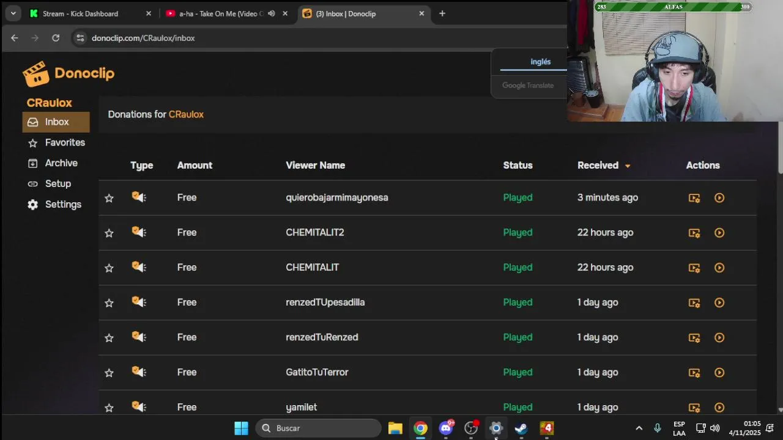Screen dimensions: 783x440
Task: Replay quierobajarmimayonesa clip with play icon
Action: pyautogui.click(x=719, y=197)
